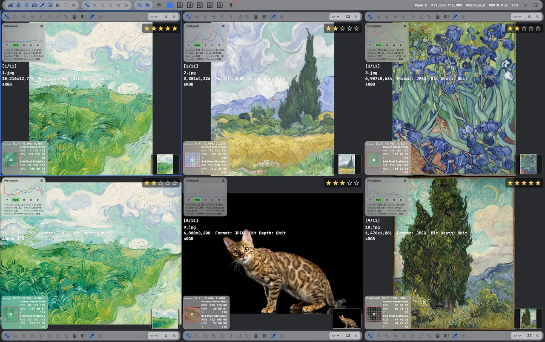Viewport: 545px width, 342px height.
Task: Select R channel in 2.jpg histogram
Action: [206, 45]
